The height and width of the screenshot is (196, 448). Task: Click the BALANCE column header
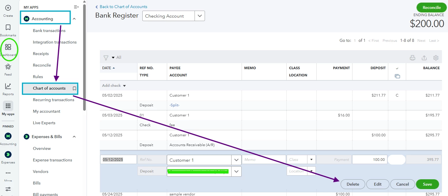[431, 68]
